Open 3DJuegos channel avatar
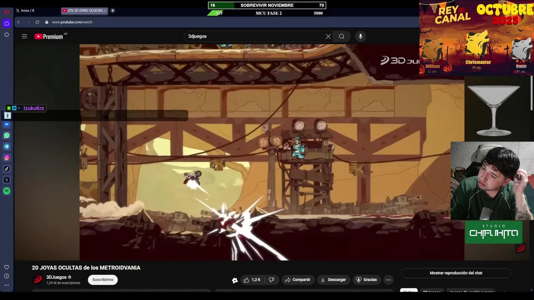The height and width of the screenshot is (300, 534). click(x=38, y=280)
